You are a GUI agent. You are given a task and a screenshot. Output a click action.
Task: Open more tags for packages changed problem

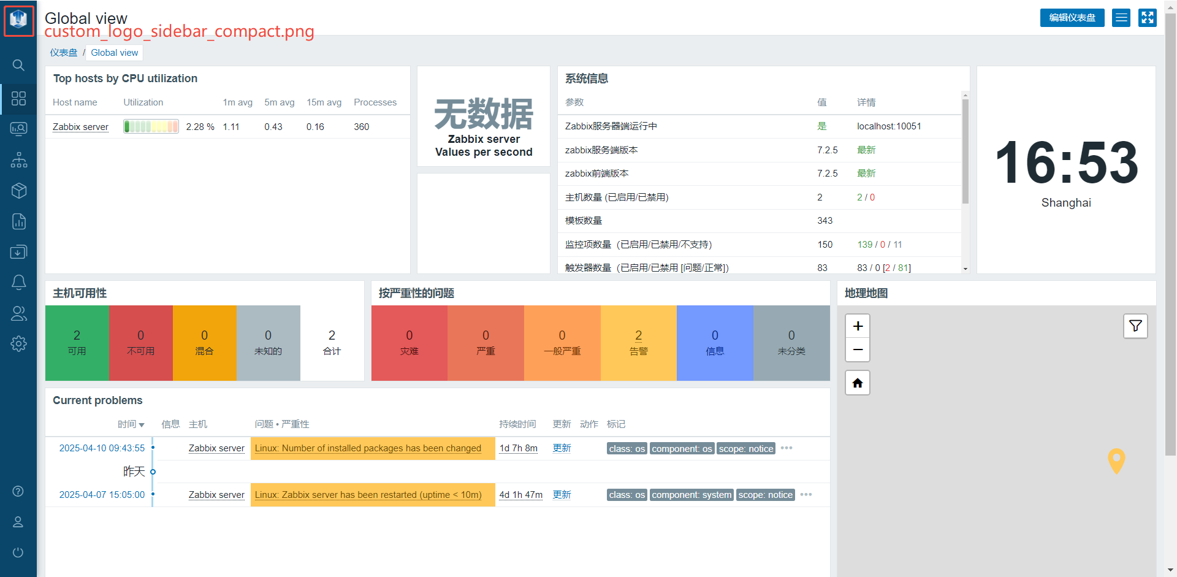click(x=787, y=448)
